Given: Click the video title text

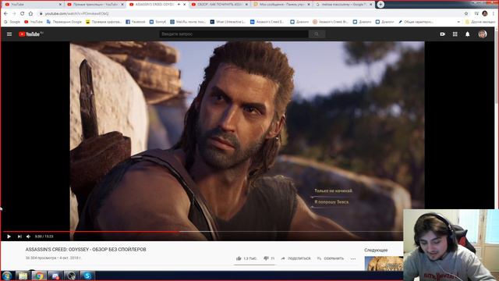Looking at the screenshot, I should [86, 250].
